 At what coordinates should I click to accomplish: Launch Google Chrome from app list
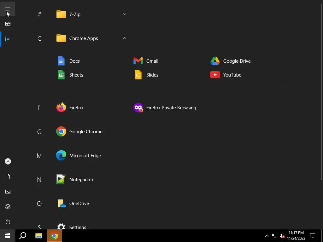pos(79,132)
